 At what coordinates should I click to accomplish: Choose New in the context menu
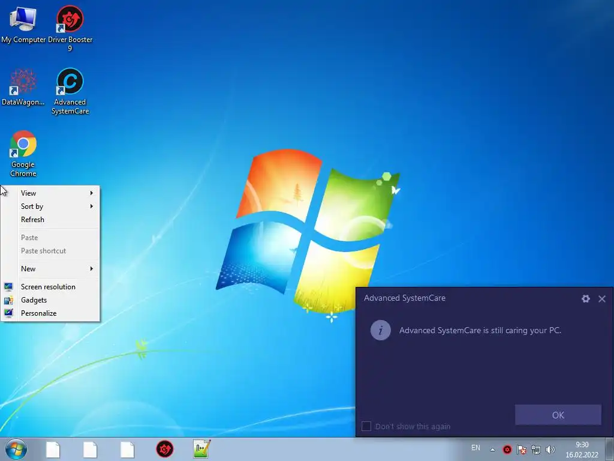[x=50, y=268]
